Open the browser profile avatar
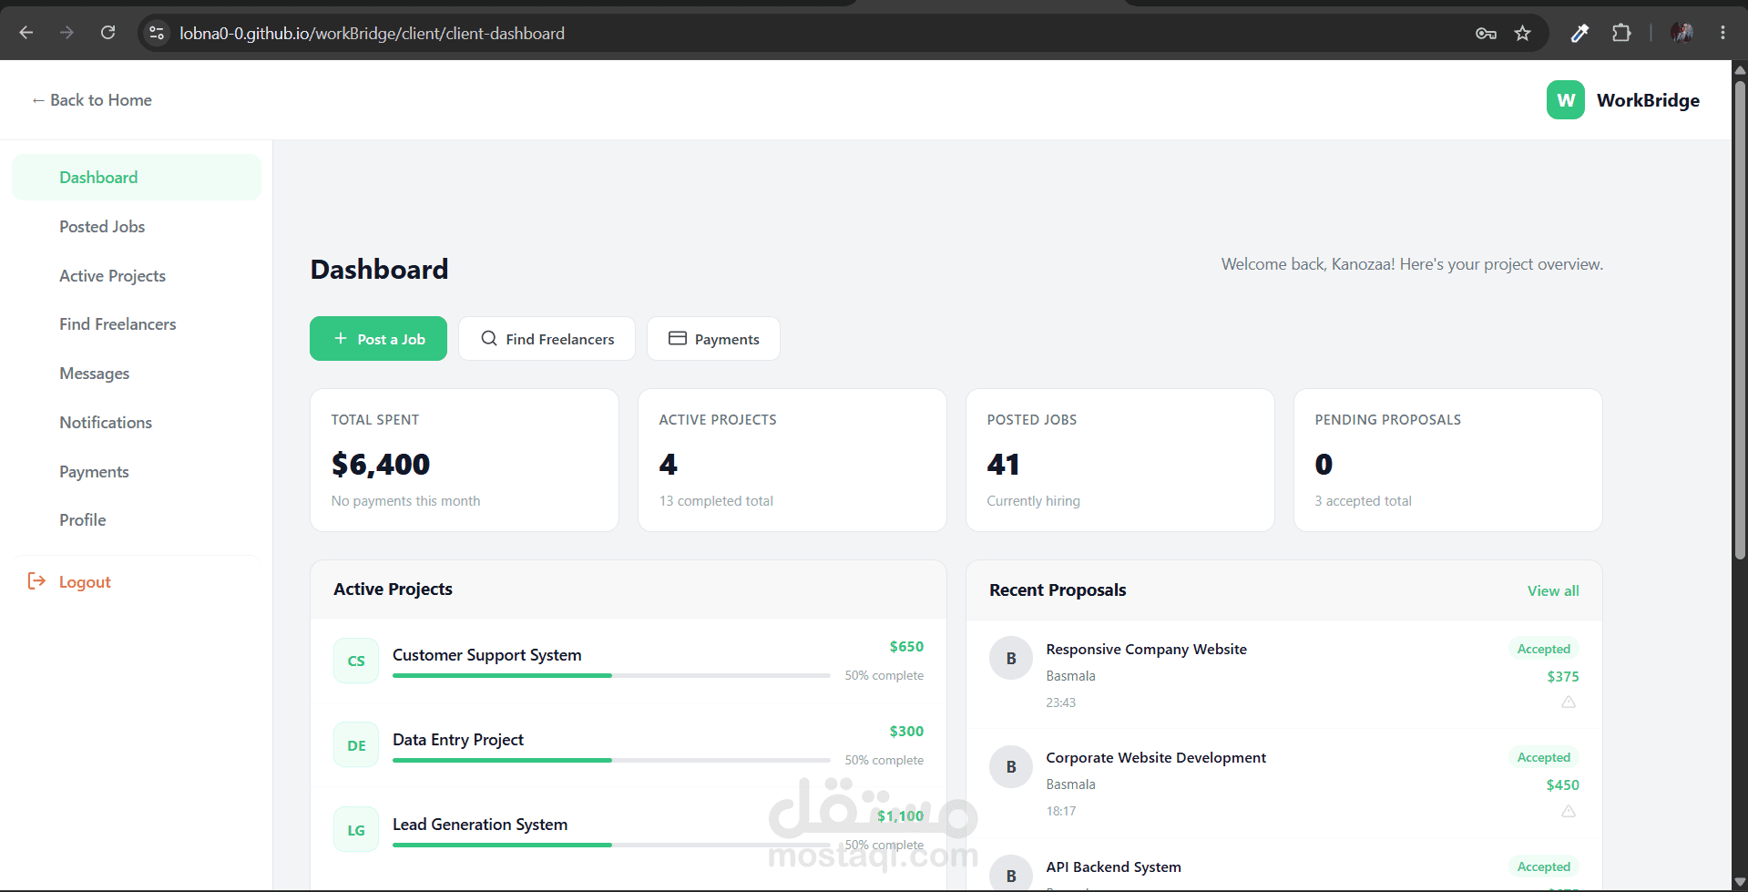The height and width of the screenshot is (892, 1748). 1682,33
